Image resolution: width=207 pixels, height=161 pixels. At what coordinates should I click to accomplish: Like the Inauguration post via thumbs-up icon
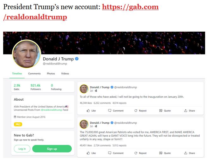click(88, 111)
